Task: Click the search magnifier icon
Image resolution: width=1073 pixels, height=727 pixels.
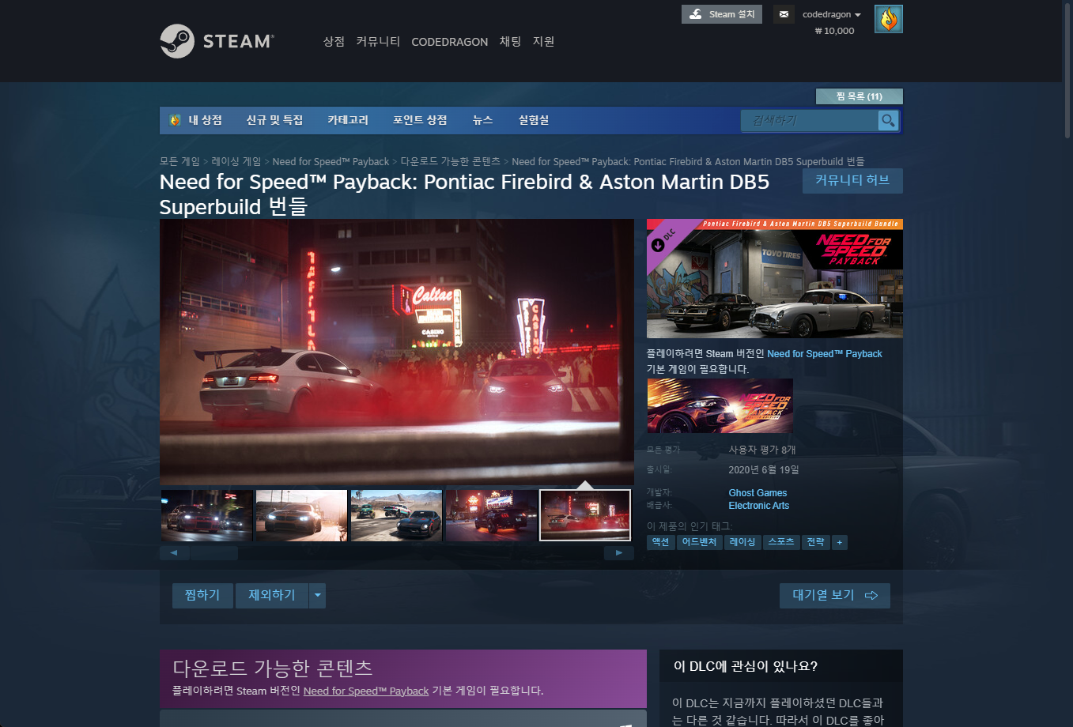Action: [x=889, y=120]
